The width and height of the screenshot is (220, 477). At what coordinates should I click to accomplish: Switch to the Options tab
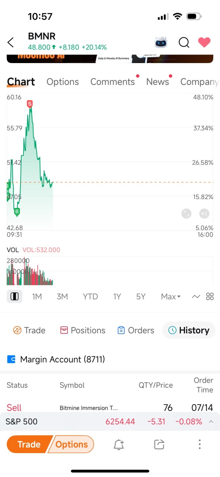(x=63, y=82)
